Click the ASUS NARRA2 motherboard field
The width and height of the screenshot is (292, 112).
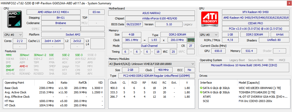click(152, 13)
